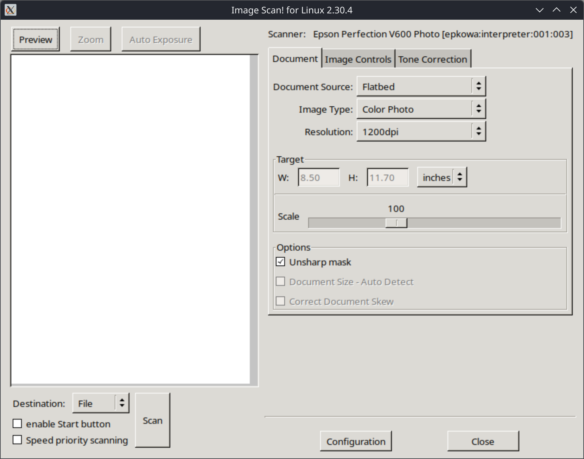584x459 pixels.
Task: Close window using title bar X
Action: click(x=573, y=10)
